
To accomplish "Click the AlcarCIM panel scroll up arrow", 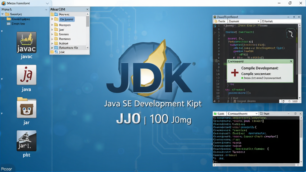I will click(88, 14).
